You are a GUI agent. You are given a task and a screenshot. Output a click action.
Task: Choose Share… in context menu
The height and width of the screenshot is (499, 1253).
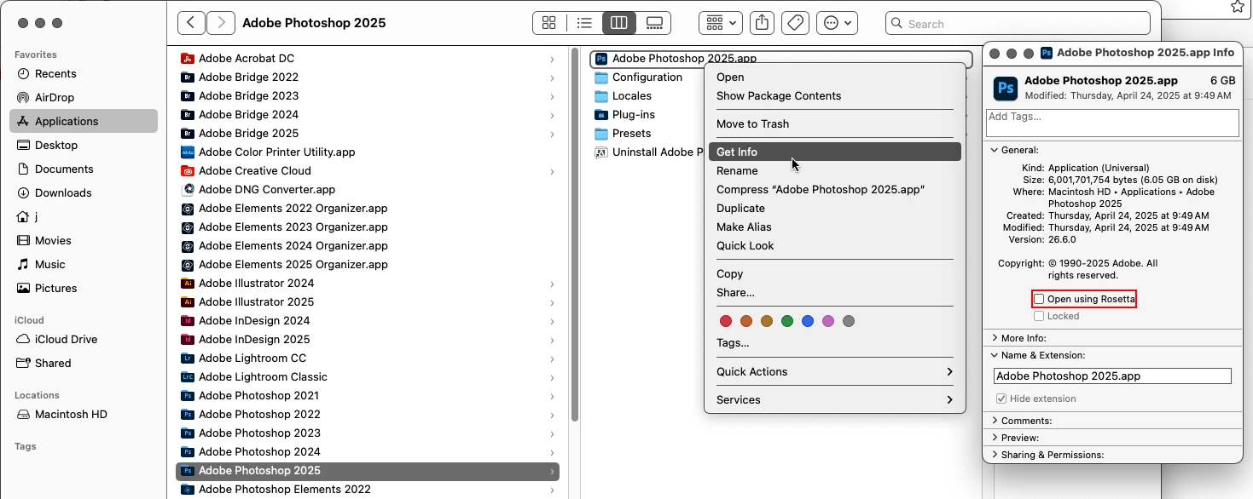coord(834,292)
